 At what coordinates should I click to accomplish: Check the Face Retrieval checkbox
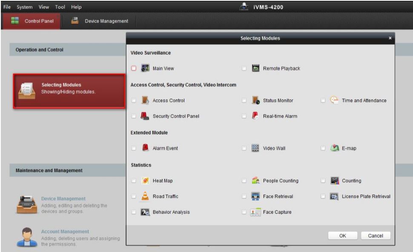pyautogui.click(x=244, y=196)
